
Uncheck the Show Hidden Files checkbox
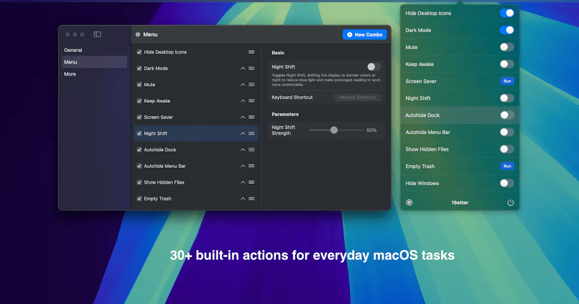click(139, 182)
